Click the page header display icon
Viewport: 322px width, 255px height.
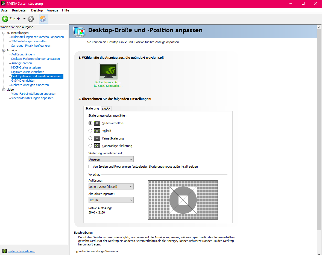(x=79, y=32)
